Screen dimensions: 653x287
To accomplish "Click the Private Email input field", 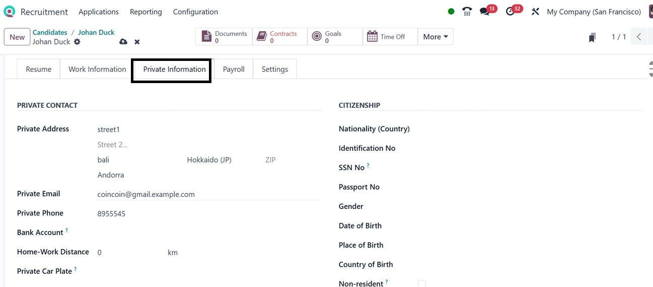I will click(x=209, y=194).
